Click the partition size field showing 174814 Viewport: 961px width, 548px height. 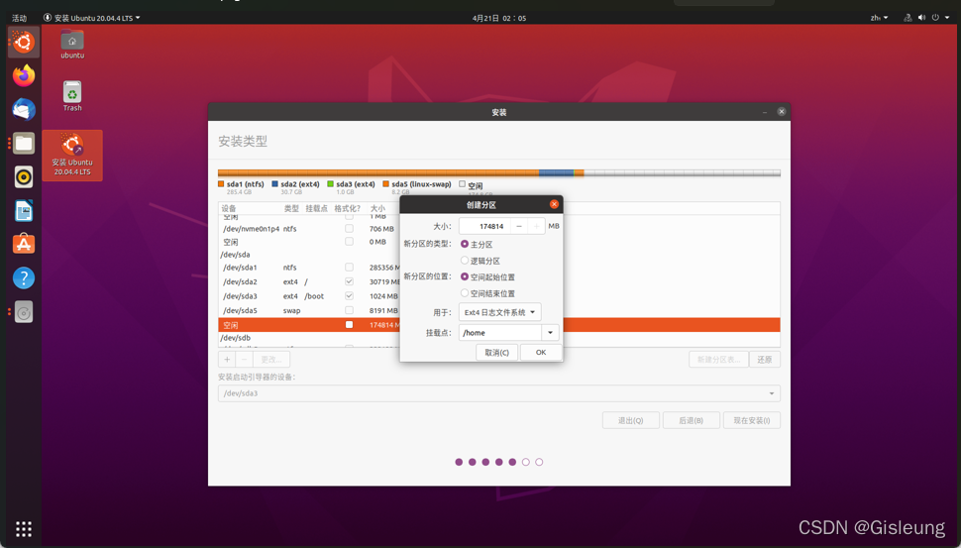[x=484, y=226]
